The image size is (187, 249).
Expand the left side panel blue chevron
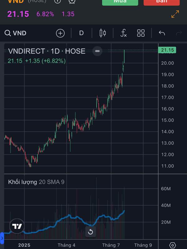(2, 238)
